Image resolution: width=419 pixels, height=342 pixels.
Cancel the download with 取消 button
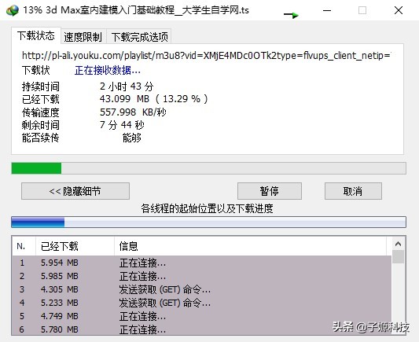click(353, 191)
